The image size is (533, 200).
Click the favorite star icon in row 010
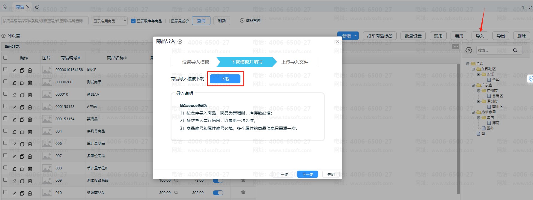(x=243, y=193)
